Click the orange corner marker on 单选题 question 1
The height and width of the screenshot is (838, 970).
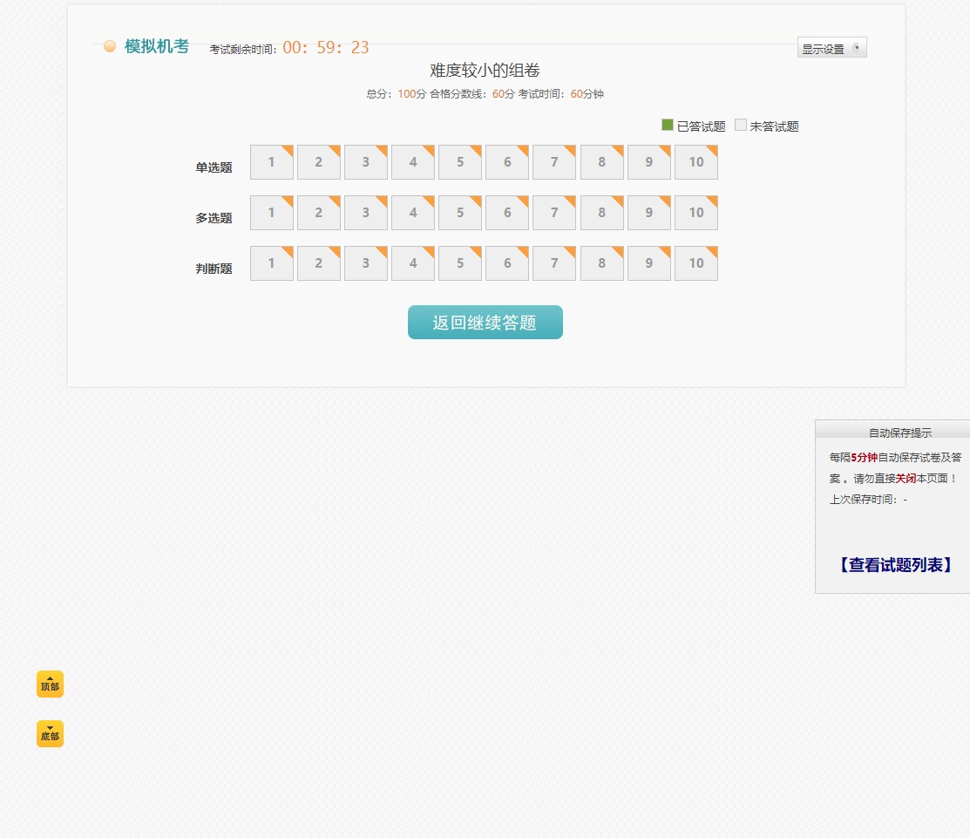pyautogui.click(x=288, y=151)
